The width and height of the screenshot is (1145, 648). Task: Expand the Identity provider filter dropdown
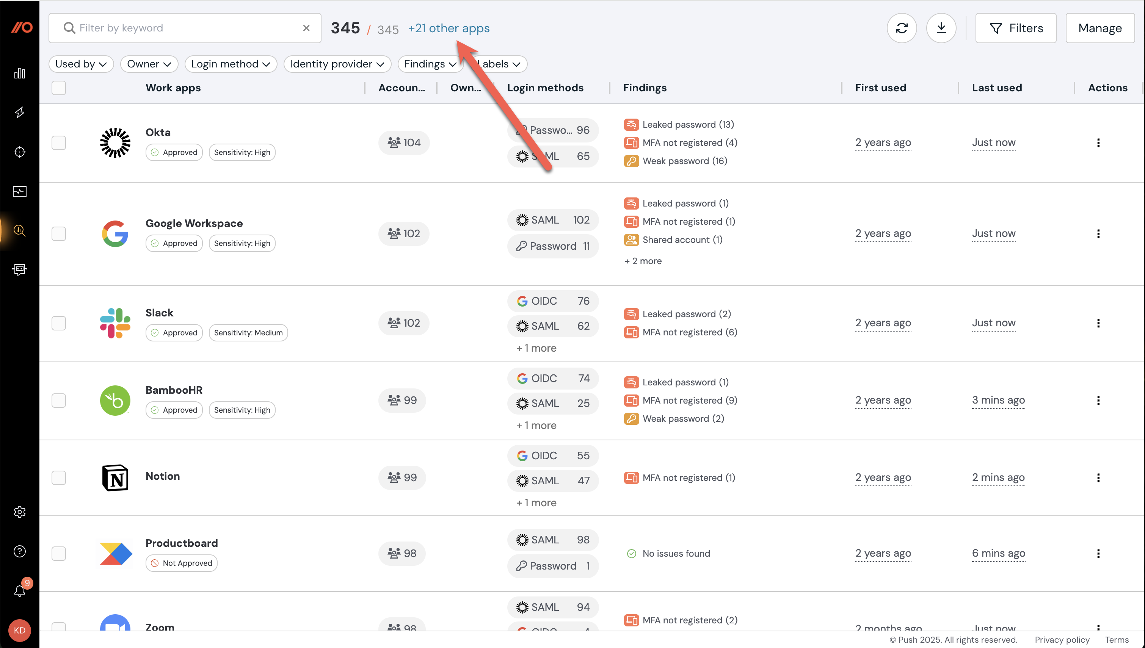pos(337,64)
